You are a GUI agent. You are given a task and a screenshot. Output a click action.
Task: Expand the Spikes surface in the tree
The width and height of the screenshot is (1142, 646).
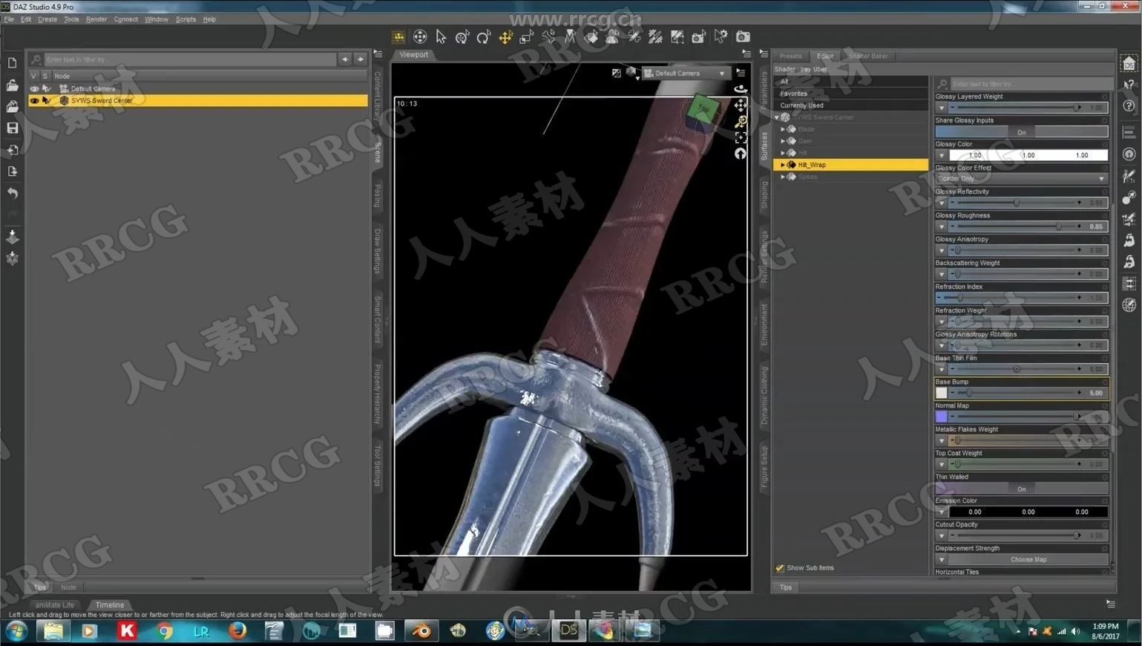click(x=783, y=177)
